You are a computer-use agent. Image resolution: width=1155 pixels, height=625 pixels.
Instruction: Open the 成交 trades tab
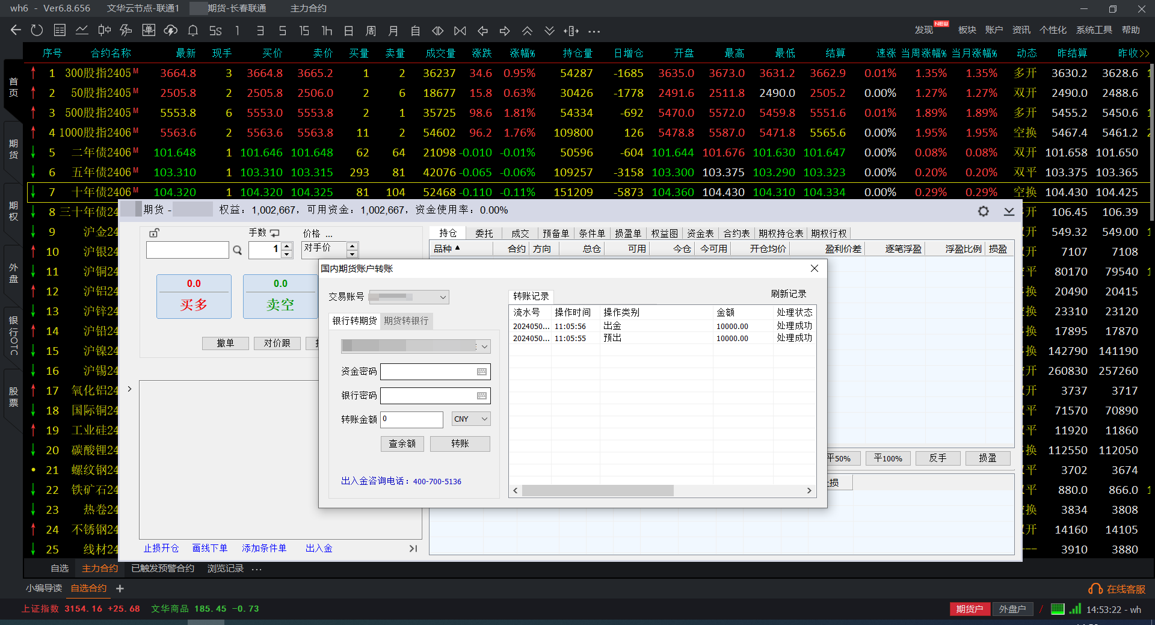tap(520, 233)
